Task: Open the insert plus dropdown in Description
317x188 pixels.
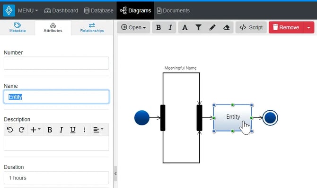Action: click(x=35, y=130)
